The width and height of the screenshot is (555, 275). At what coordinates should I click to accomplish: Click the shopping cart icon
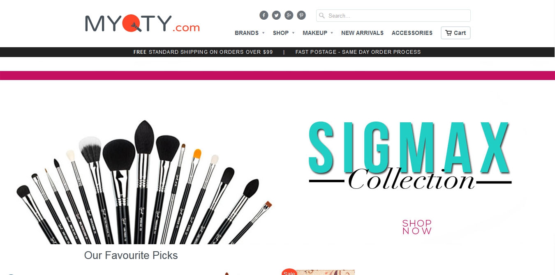click(x=449, y=33)
